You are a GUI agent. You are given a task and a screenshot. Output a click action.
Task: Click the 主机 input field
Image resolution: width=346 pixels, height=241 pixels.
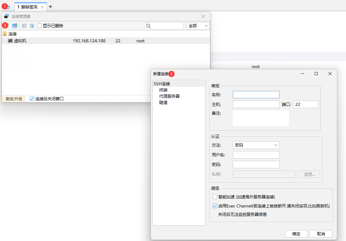[256, 104]
